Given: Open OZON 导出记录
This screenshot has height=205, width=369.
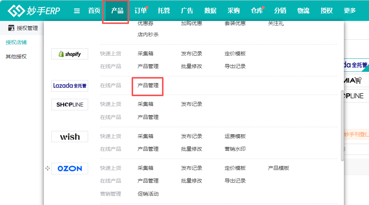Looking at the screenshot, I should point(235,181).
